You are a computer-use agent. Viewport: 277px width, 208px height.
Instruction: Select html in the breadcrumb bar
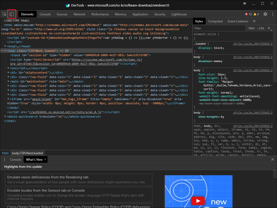pyautogui.click(x=5, y=153)
